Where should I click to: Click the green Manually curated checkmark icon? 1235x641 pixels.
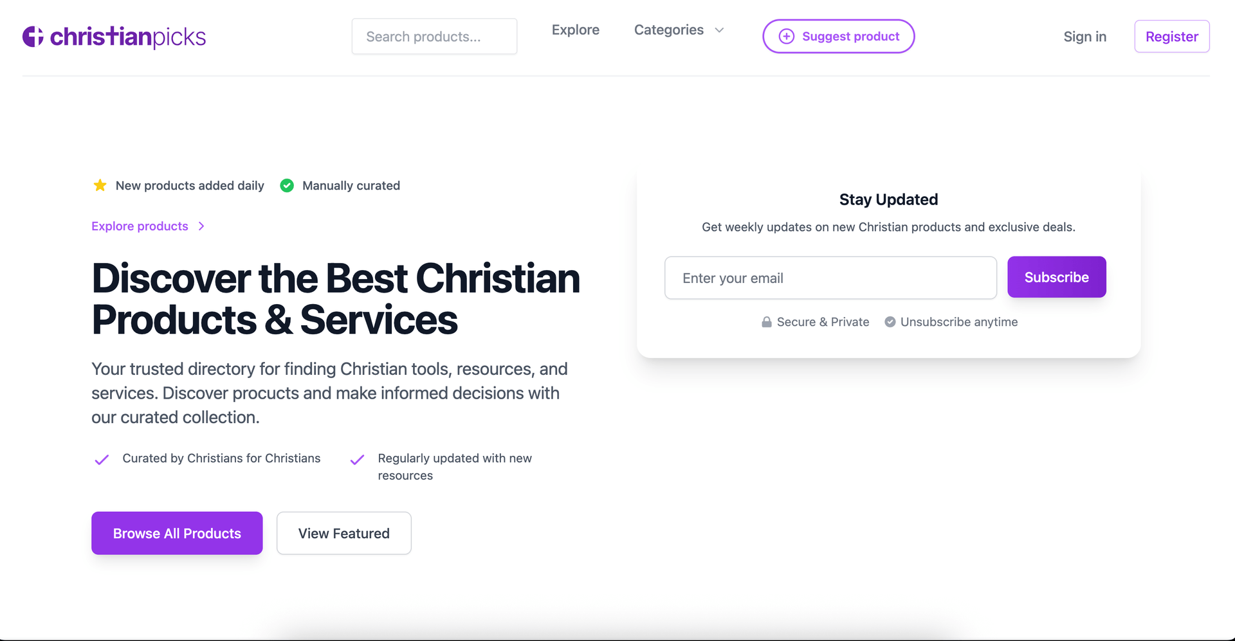(x=287, y=186)
